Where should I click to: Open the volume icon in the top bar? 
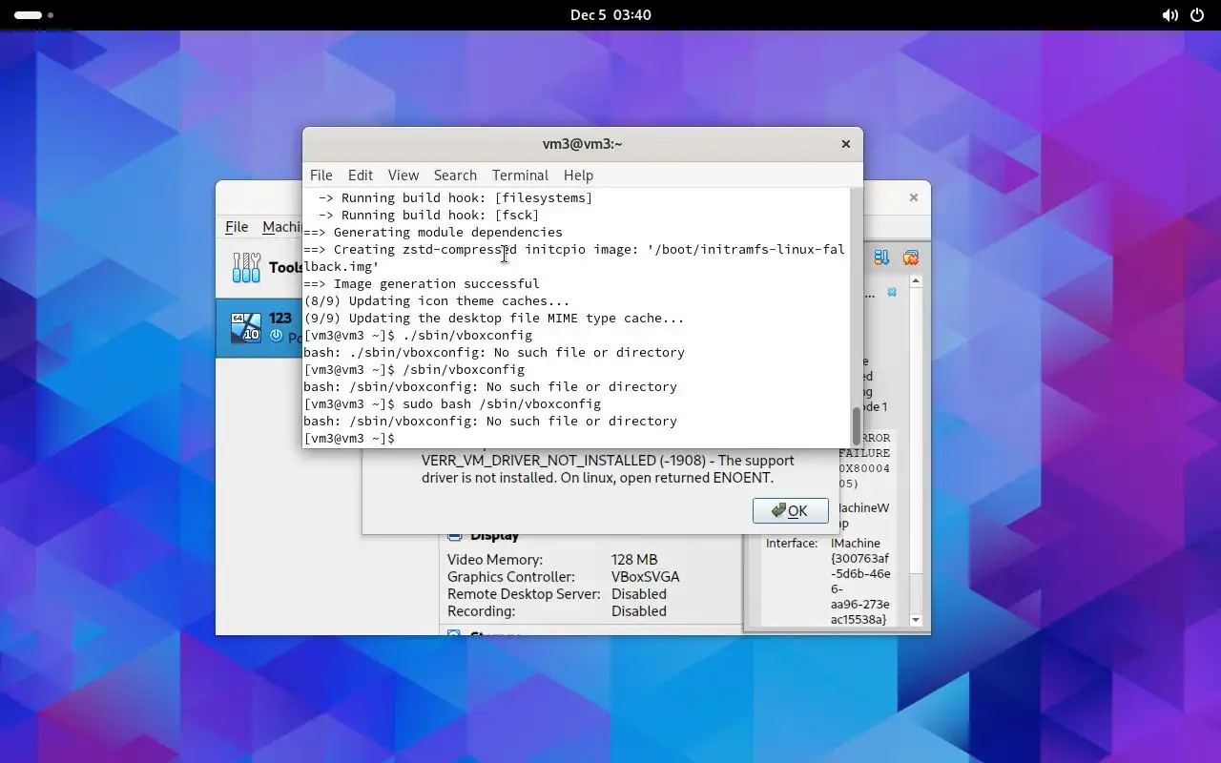(1169, 15)
